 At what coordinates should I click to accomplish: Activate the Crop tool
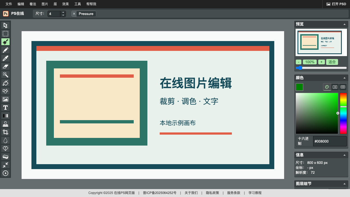click(x=5, y=132)
